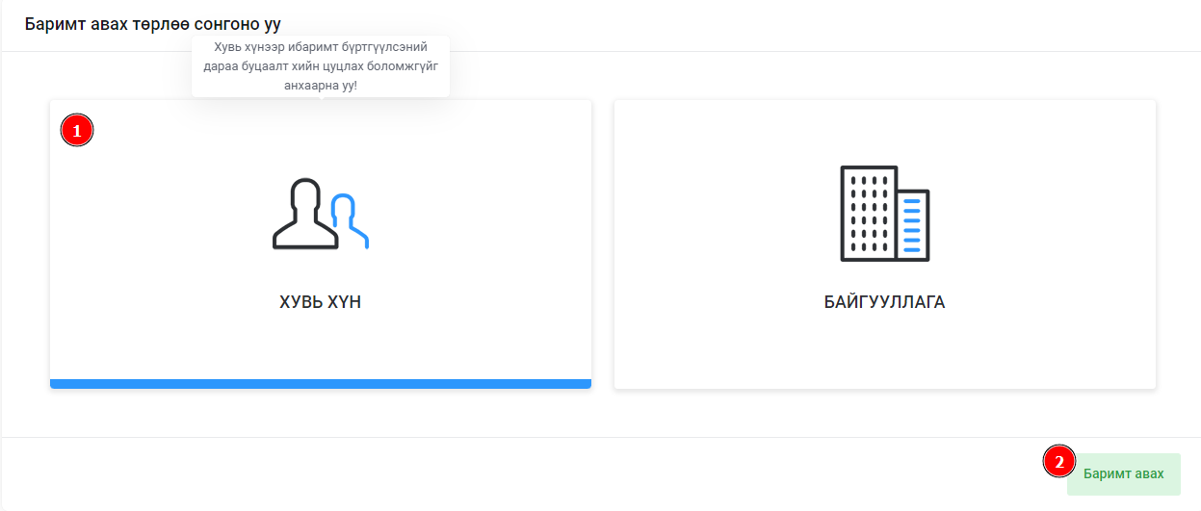
Task: Click the empty area below ХУВЬ ХҮН label
Action: [x=320, y=346]
